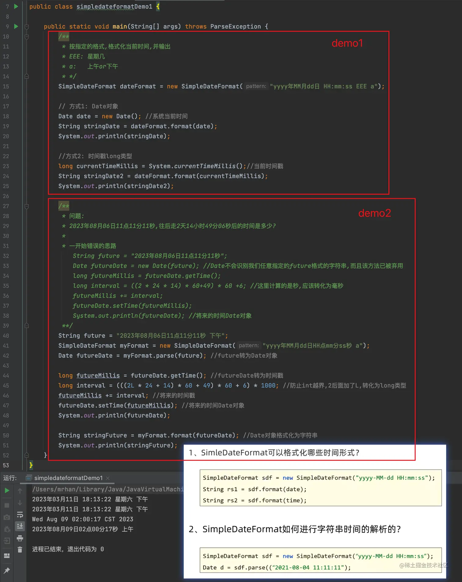Click the line 'System.out.println(stringFuture);'

(118, 445)
